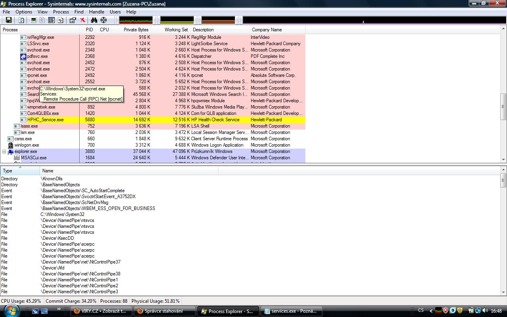
Task: Click the Save toolbar icon
Action: 8,20
